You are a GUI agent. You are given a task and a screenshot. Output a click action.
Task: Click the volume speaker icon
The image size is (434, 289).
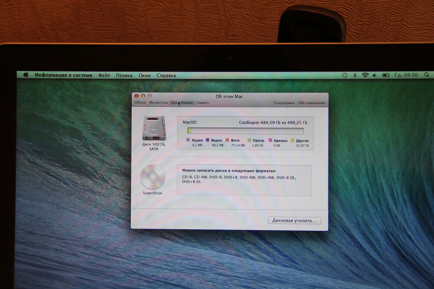(x=375, y=75)
